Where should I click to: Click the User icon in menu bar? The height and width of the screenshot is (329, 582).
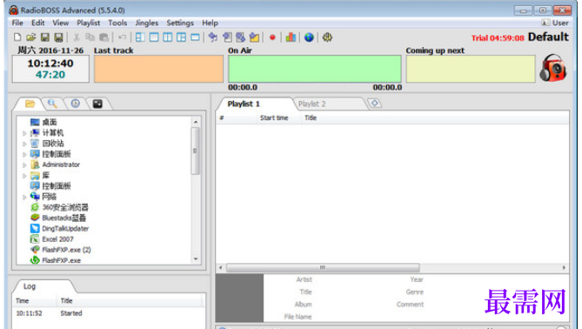(545, 23)
